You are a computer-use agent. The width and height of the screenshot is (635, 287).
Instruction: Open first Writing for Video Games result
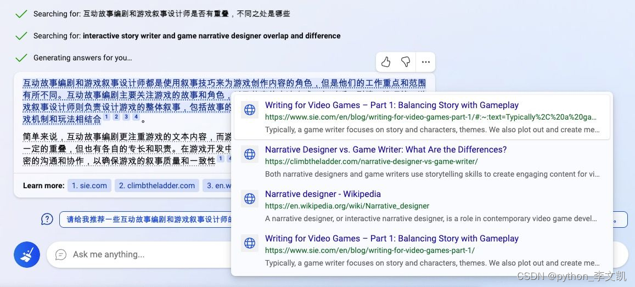[392, 105]
